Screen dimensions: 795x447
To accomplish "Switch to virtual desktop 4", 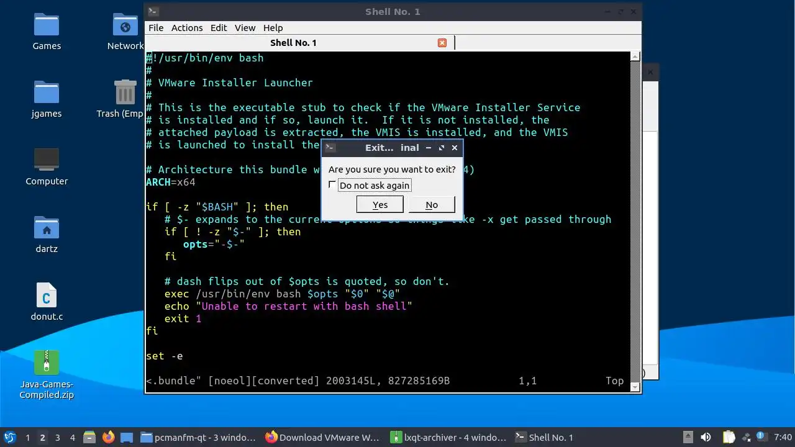I will pyautogui.click(x=72, y=438).
